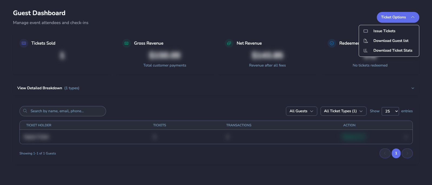Click the TICKET HOLDER column header
The height and width of the screenshot is (185, 432).
tap(39, 125)
